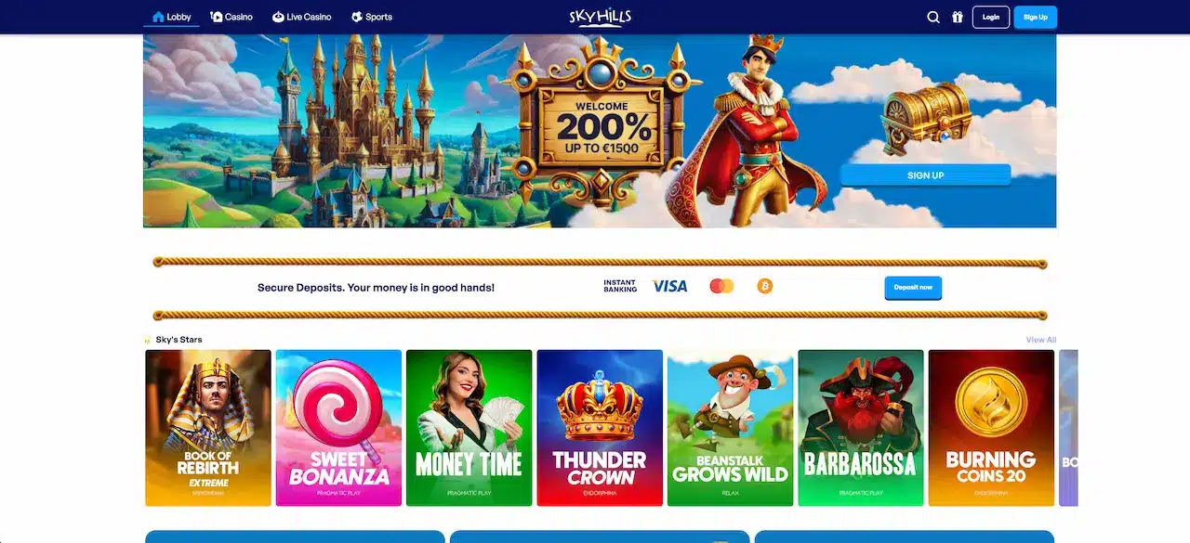Click the Deposit now button
The height and width of the screenshot is (543, 1190).
click(x=913, y=288)
